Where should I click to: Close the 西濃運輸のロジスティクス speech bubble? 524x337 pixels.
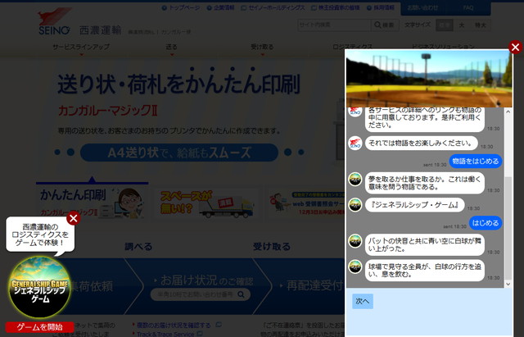(x=73, y=219)
